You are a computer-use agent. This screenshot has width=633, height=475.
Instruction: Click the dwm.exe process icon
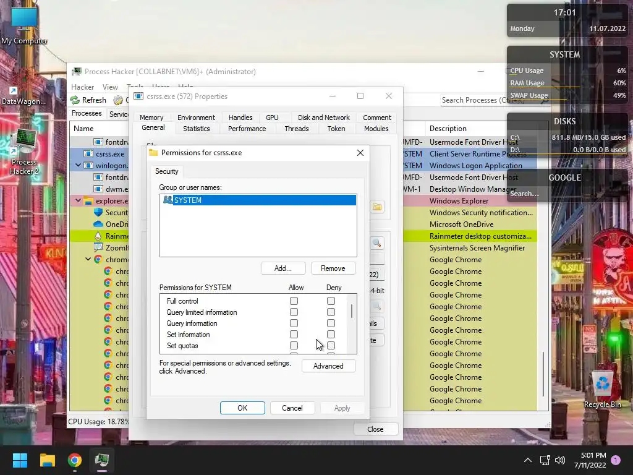tap(98, 189)
